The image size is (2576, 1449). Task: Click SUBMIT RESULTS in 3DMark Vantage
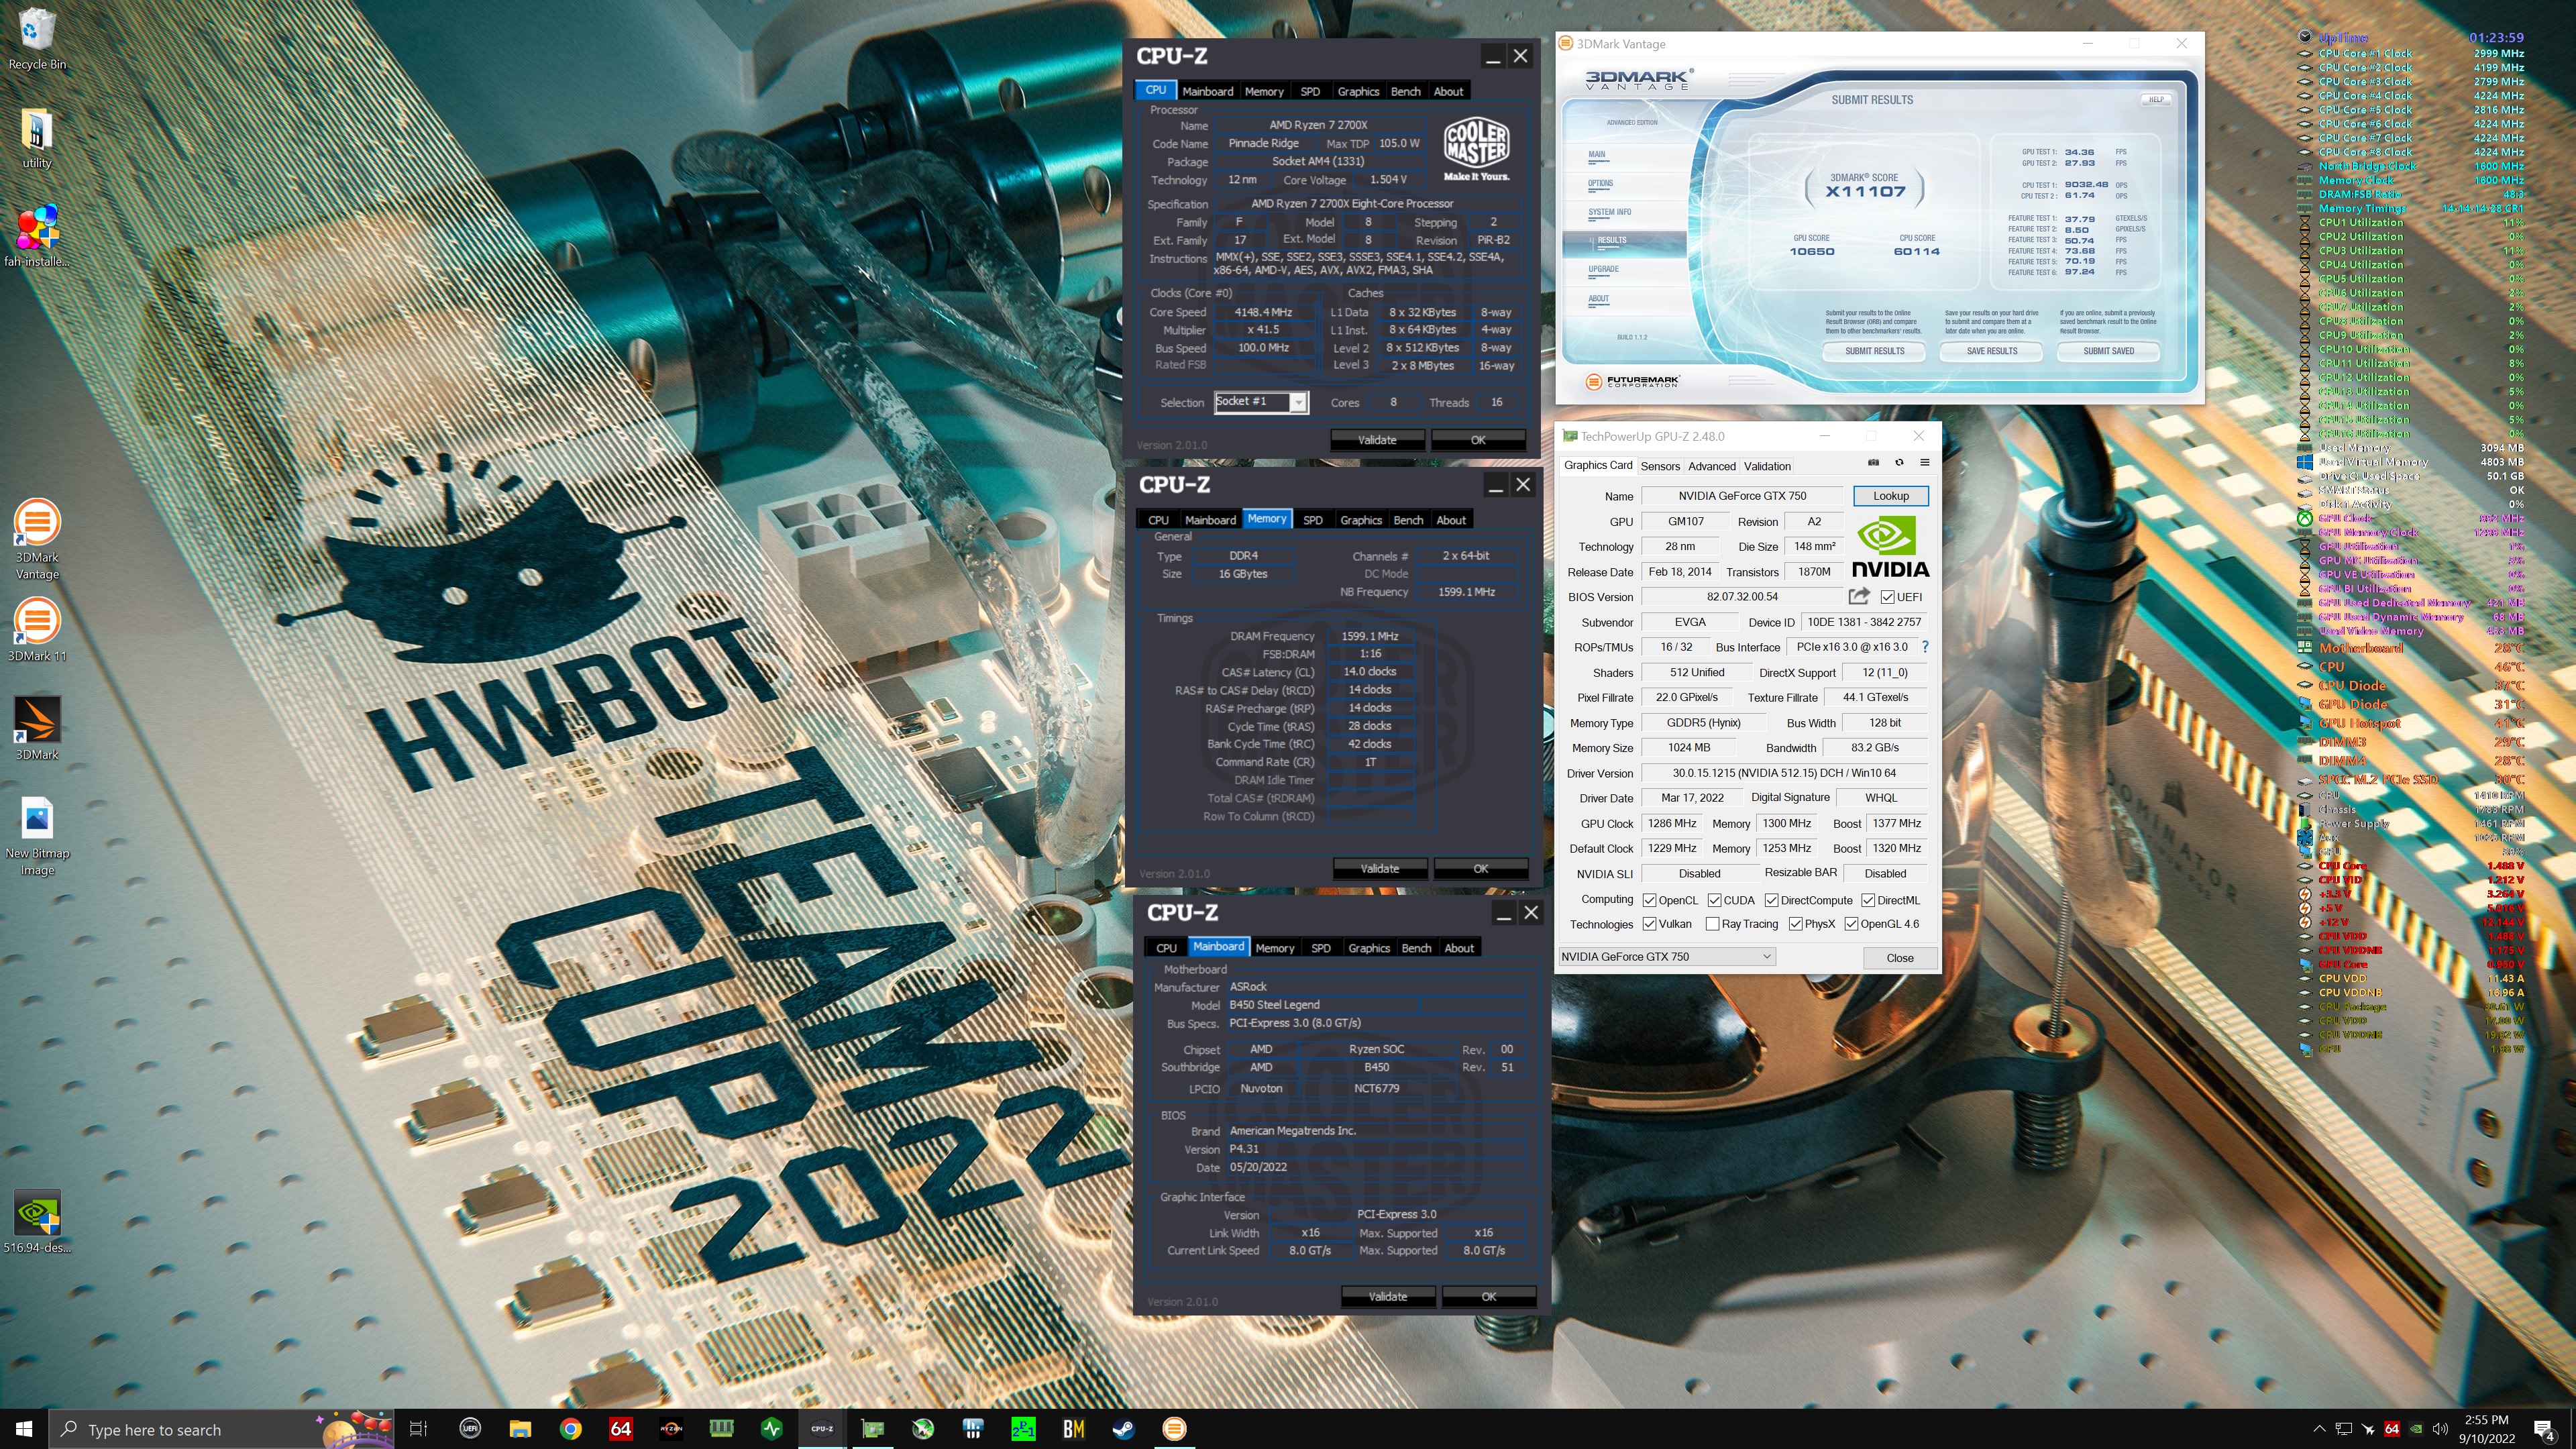[x=1875, y=351]
